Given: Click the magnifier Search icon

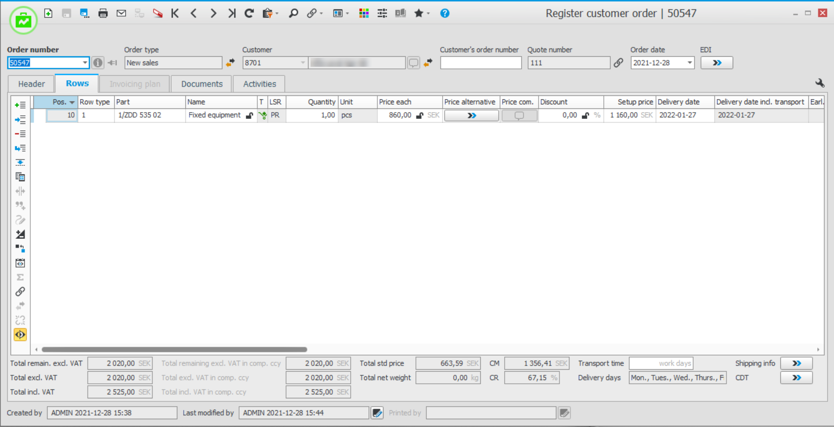Looking at the screenshot, I should coord(293,14).
